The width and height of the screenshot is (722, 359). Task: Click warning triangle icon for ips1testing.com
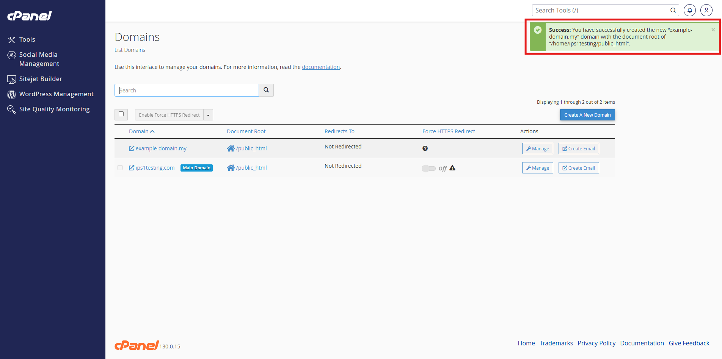[x=452, y=168]
